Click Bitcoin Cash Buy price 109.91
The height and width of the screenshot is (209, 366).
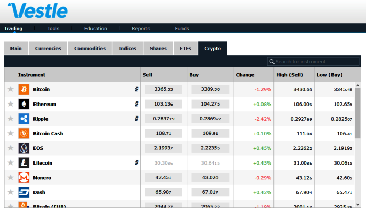[x=210, y=133]
